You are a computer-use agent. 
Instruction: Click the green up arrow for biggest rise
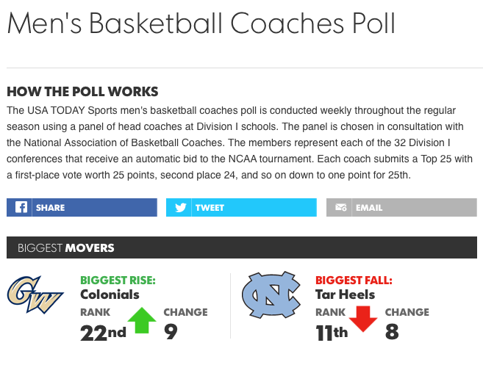[143, 320]
